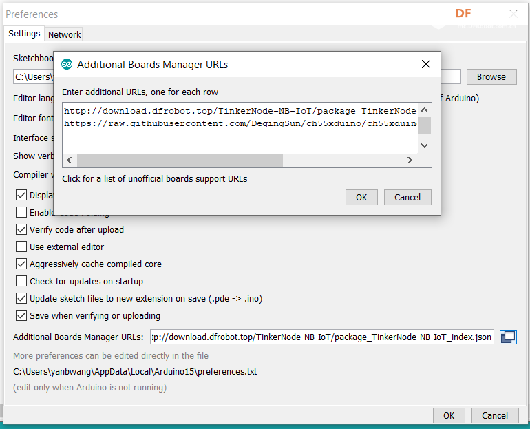Click the horizontal scrollbar thumb in the URL box
Image resolution: width=530 pixels, height=429 pixels.
pyautogui.click(x=180, y=160)
